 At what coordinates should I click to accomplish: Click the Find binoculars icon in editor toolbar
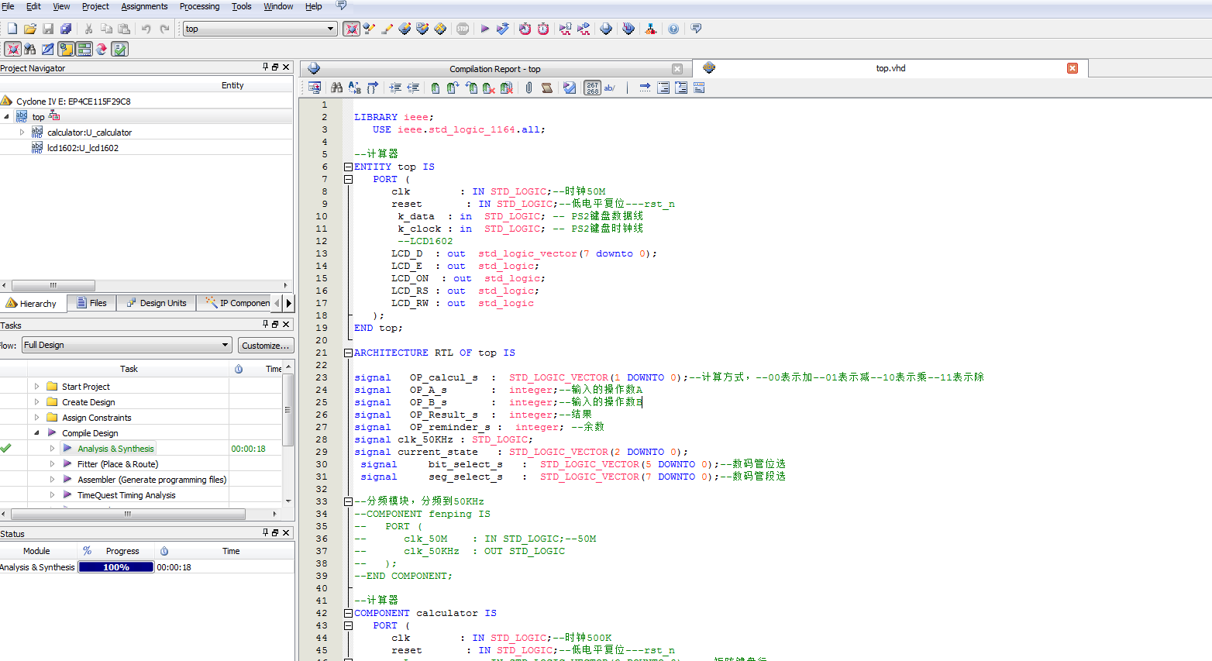[336, 88]
